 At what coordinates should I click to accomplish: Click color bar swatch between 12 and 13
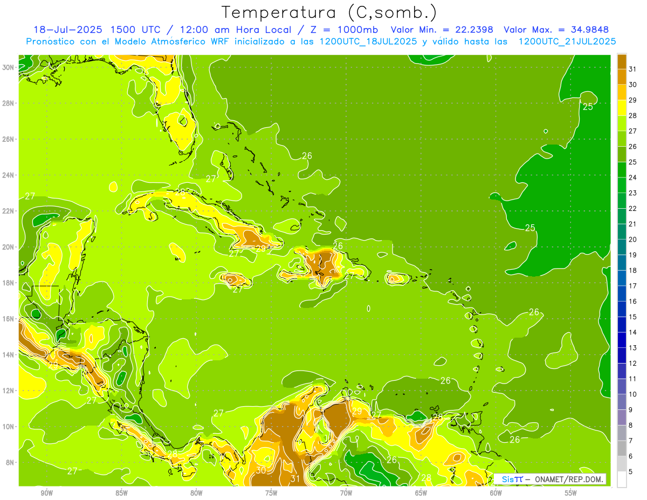622,355
